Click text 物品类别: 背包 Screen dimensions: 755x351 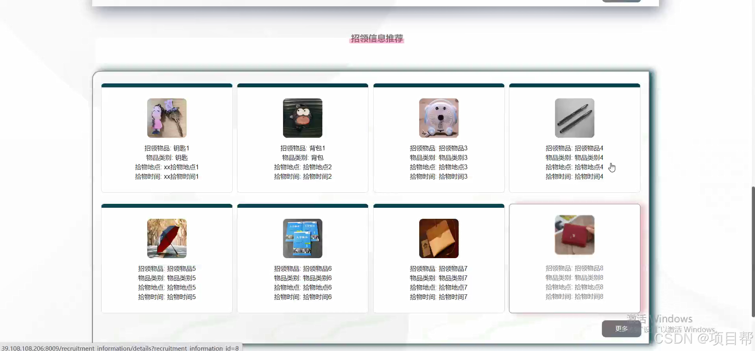(x=303, y=158)
